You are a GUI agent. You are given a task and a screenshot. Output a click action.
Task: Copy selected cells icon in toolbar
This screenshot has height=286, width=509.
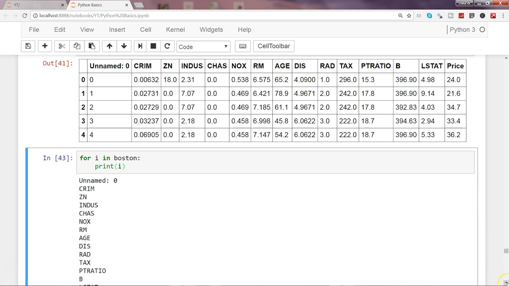(77, 46)
